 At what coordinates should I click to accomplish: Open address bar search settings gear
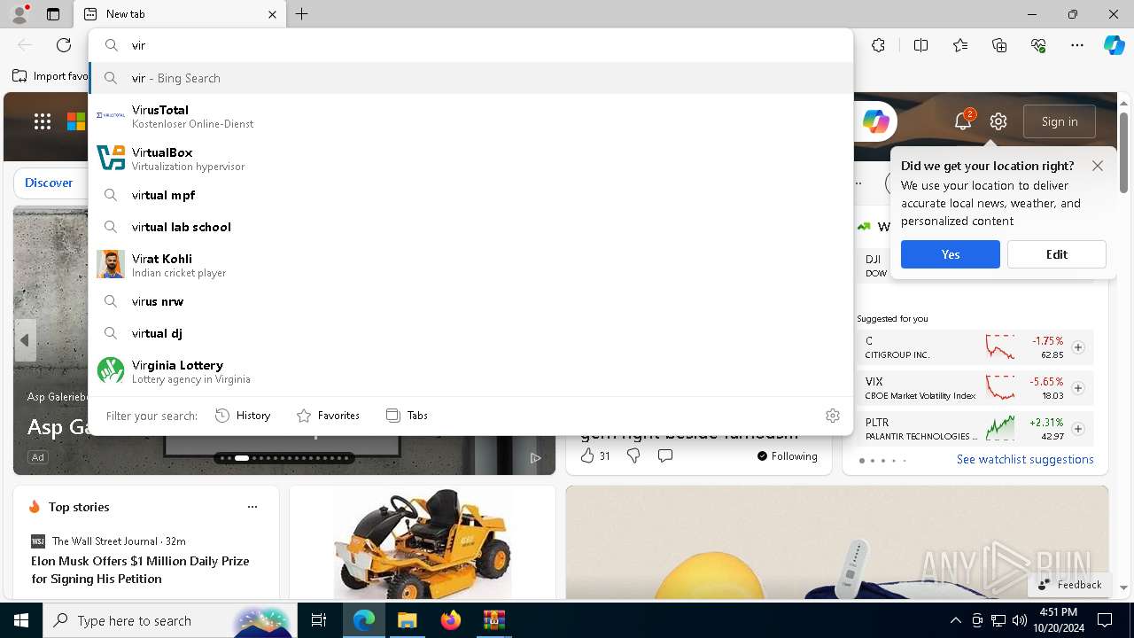pyautogui.click(x=833, y=416)
